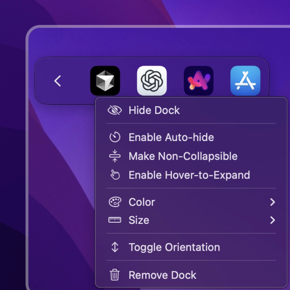Click Toggle Orientation

coord(174,247)
